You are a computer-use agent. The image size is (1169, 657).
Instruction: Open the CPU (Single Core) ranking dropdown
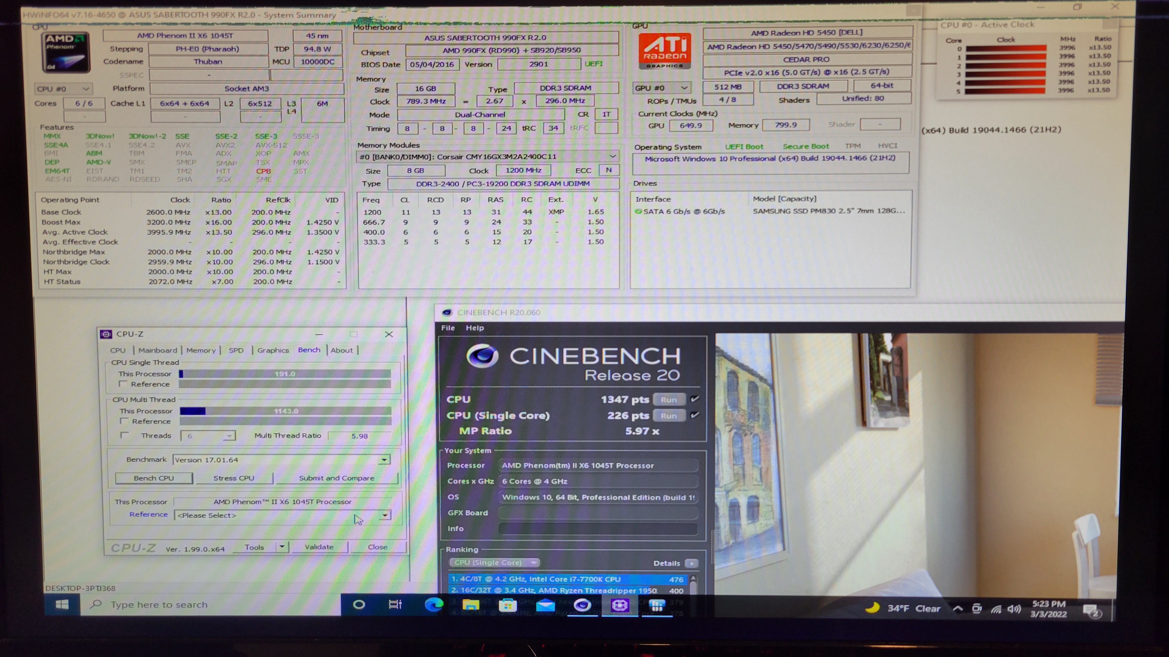click(495, 563)
